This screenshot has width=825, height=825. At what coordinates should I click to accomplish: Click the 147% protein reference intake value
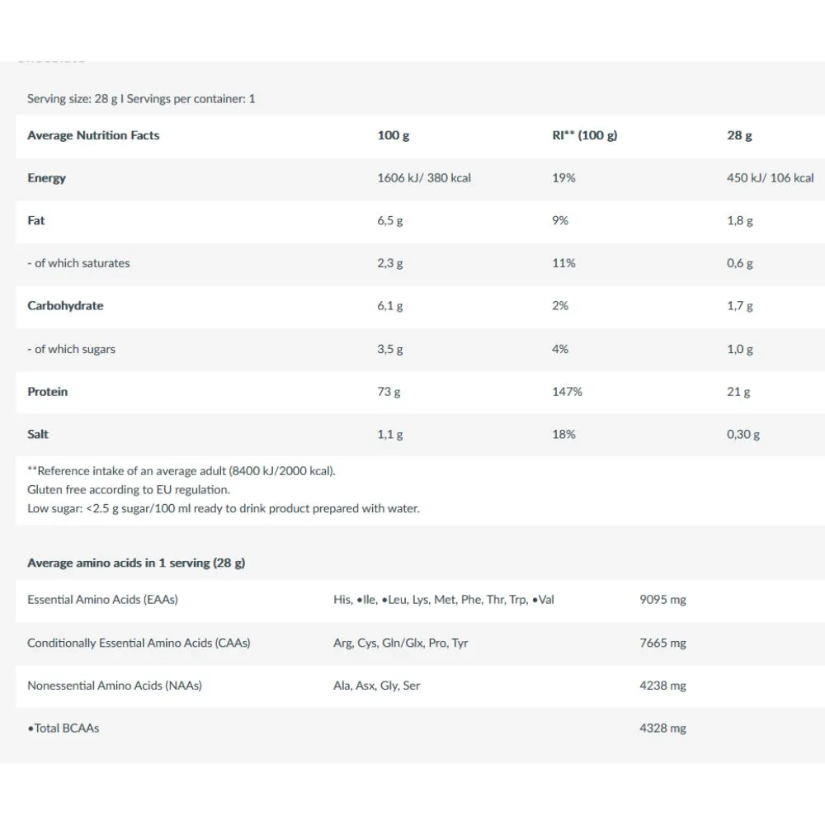point(567,391)
